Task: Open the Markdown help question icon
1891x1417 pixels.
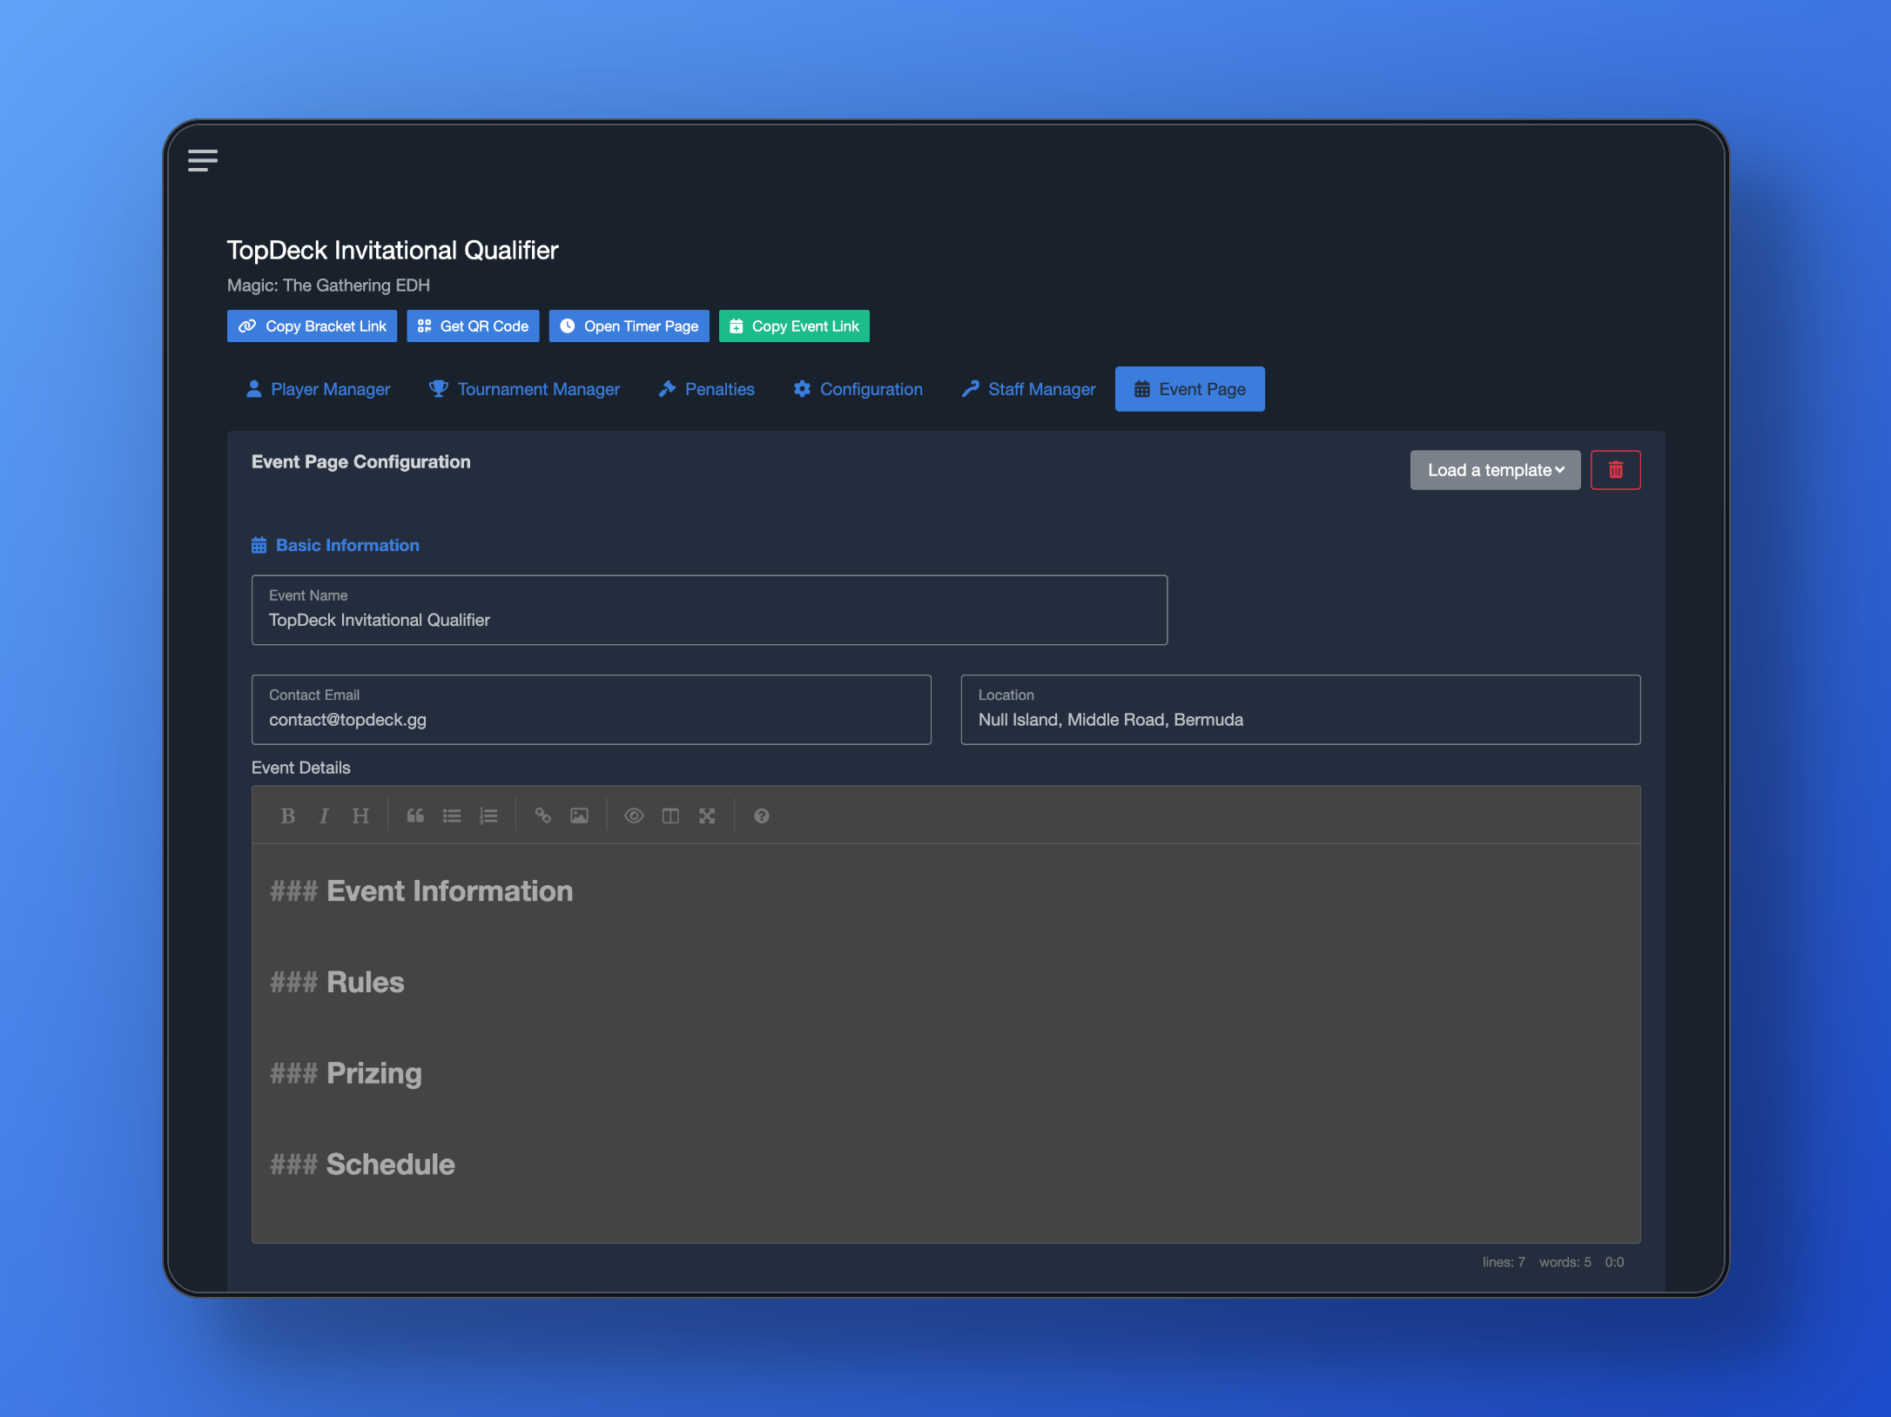Action: coord(762,816)
